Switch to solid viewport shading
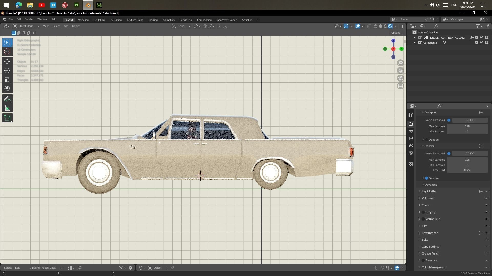 (x=381, y=26)
